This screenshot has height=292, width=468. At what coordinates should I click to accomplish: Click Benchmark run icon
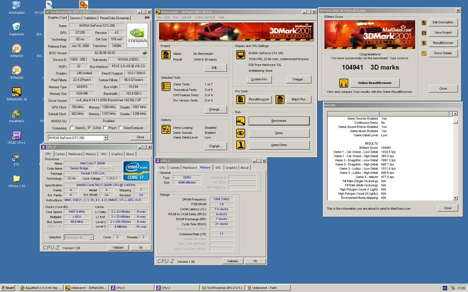tap(240, 121)
